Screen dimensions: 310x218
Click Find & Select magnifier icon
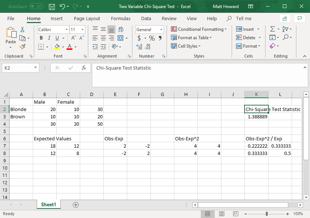coord(285,37)
